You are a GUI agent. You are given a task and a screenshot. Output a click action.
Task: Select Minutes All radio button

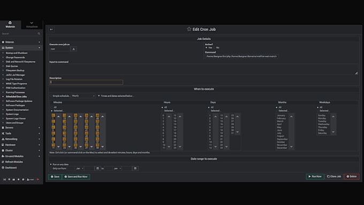(52, 108)
